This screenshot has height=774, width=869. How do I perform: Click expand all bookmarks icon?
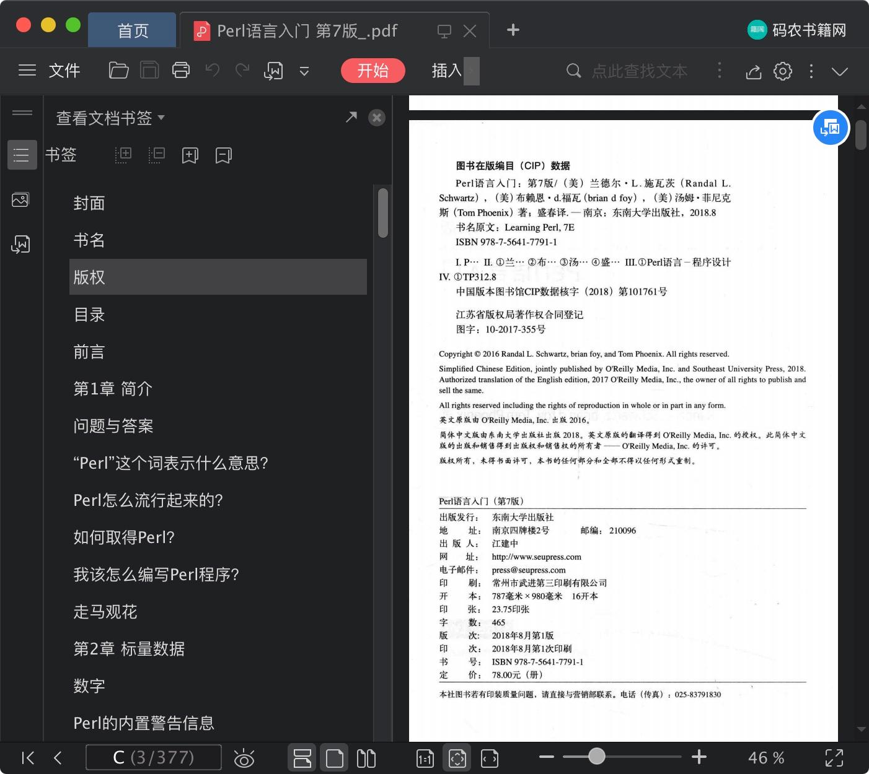[123, 155]
